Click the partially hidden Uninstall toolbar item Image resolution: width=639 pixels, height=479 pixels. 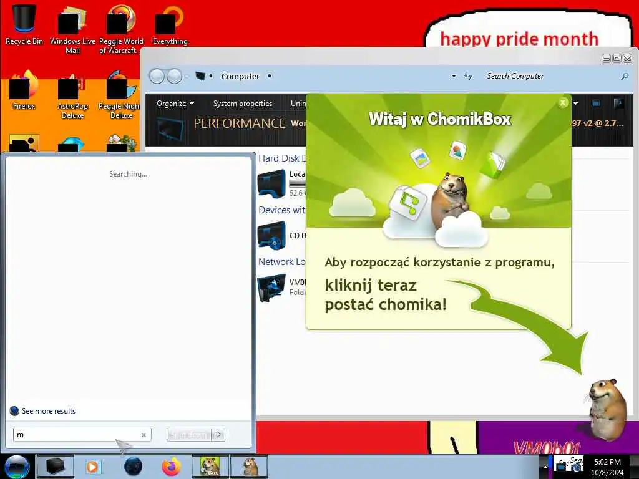pos(298,104)
